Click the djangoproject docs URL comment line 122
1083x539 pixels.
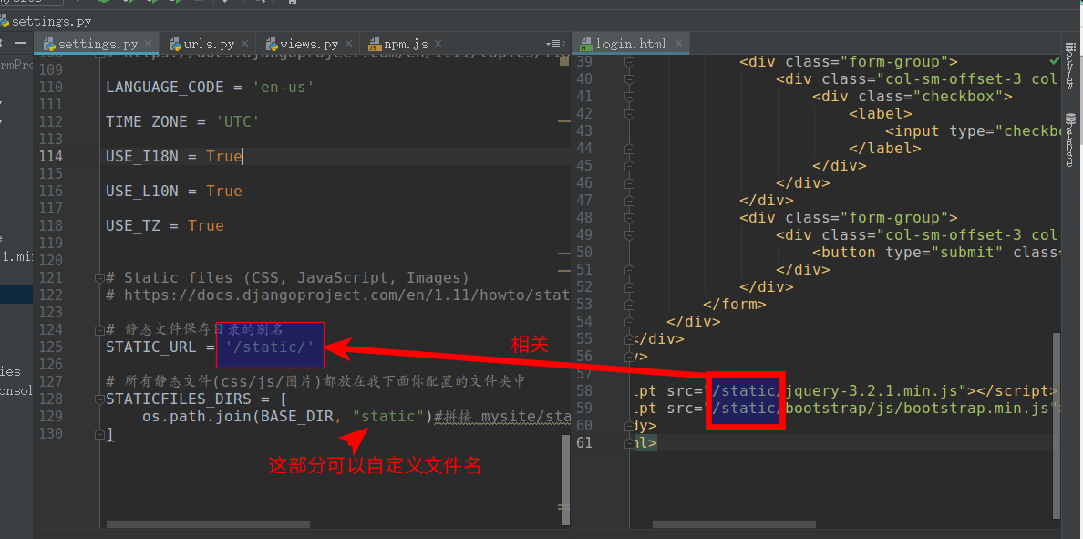coord(337,295)
